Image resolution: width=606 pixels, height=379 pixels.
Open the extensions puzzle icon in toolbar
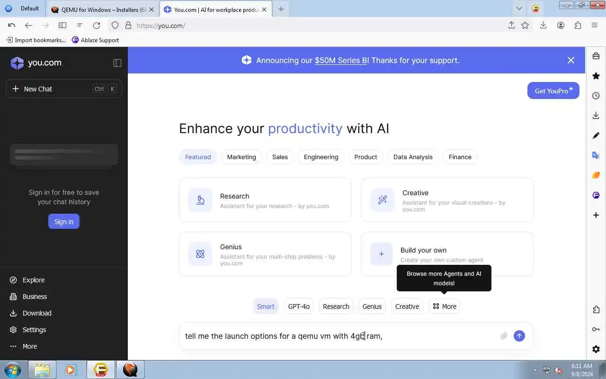578,26
